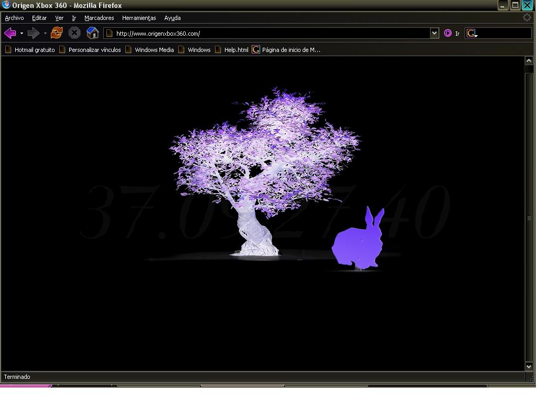Viewport: 537px width, 403px height.
Task: Click the Google search engine icon
Action: point(471,33)
